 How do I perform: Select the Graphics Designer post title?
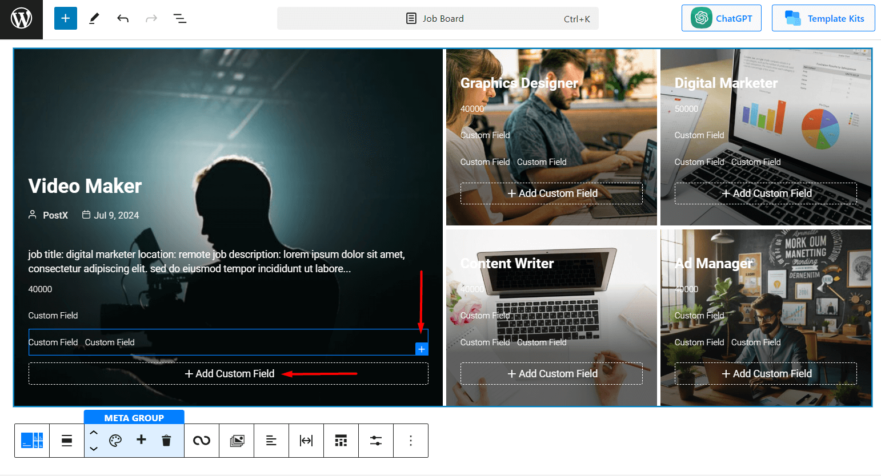coord(519,83)
